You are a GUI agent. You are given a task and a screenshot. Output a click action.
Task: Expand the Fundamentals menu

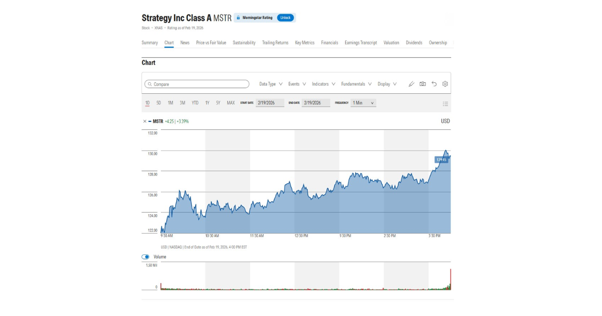(356, 84)
